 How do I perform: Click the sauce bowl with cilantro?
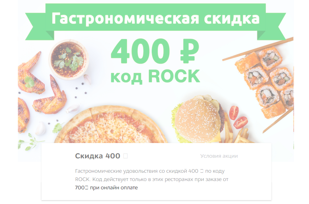pos(68,60)
